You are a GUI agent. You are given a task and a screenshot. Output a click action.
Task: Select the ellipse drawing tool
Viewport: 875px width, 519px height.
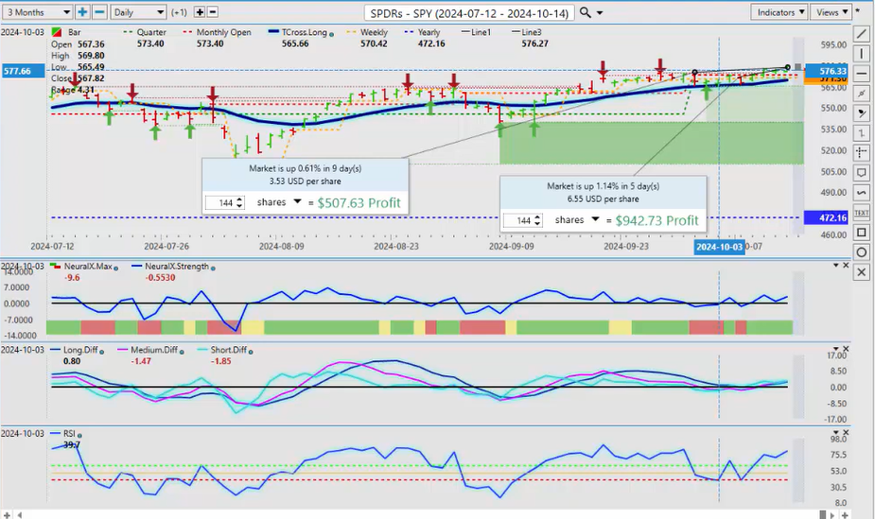point(862,252)
